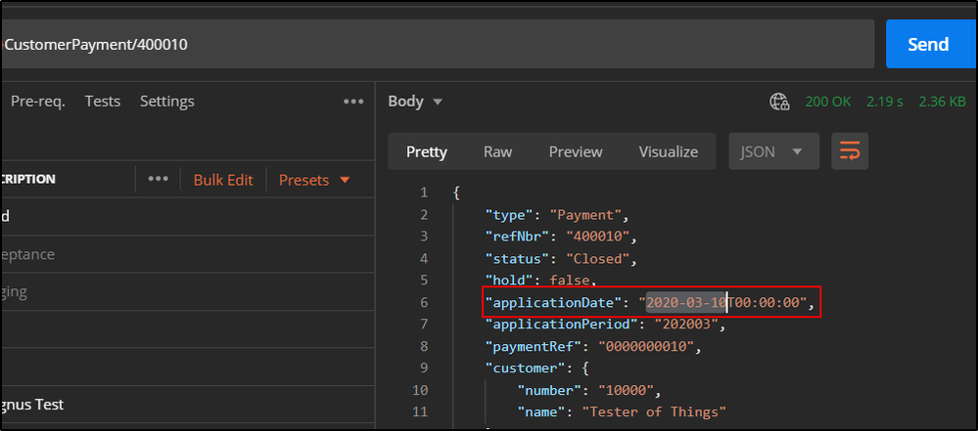Select the Pretty response view
Image resolution: width=978 pixels, height=431 pixels.
[x=427, y=151]
